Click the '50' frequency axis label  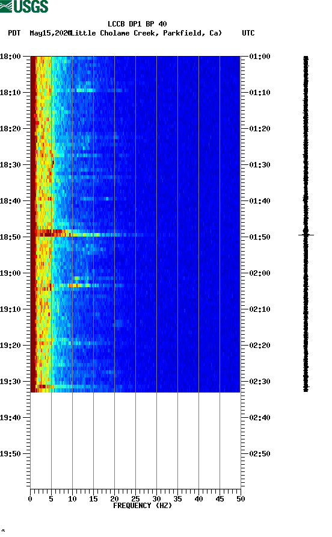(241, 499)
